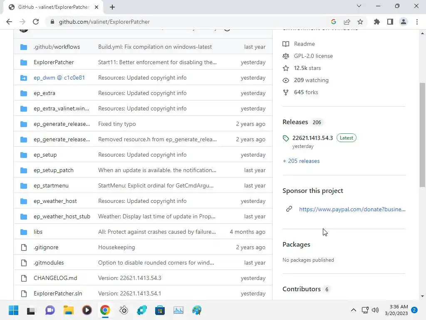
Task: Open ExplorerPatcher.sln file
Action: (58, 294)
